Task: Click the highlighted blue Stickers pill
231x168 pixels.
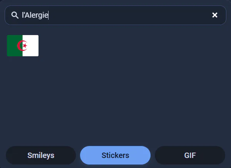Action: pyautogui.click(x=115, y=155)
